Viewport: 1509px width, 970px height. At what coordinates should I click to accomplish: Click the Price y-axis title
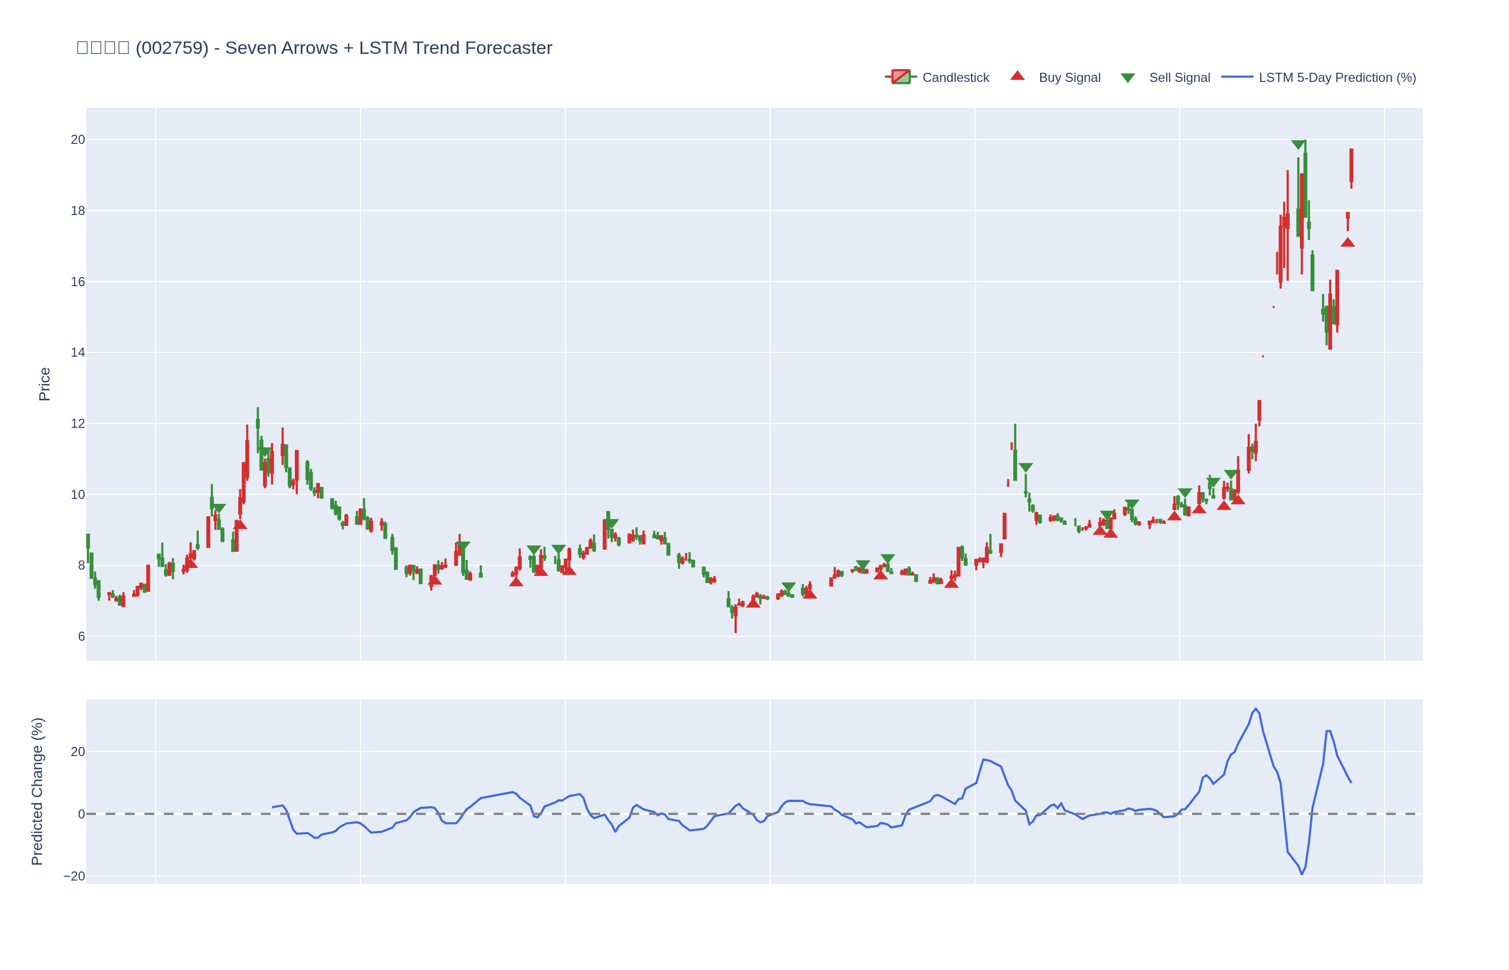[44, 384]
